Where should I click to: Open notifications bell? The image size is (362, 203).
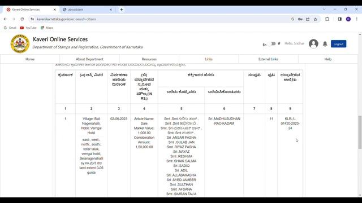[325, 44]
